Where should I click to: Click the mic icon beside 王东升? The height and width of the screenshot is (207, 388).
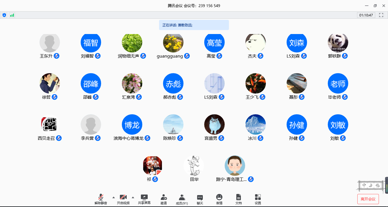pos(57,56)
